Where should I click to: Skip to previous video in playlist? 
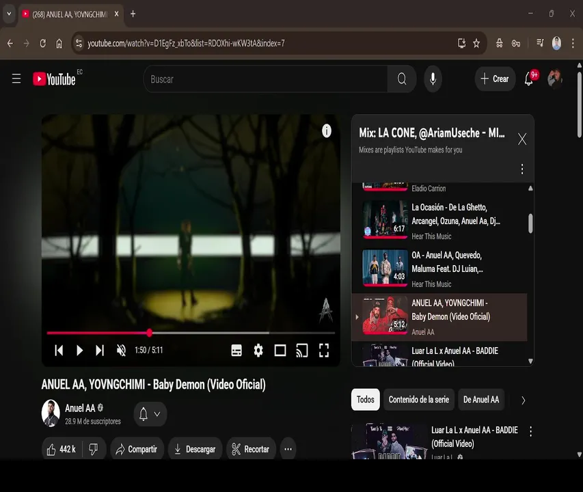pos(59,351)
